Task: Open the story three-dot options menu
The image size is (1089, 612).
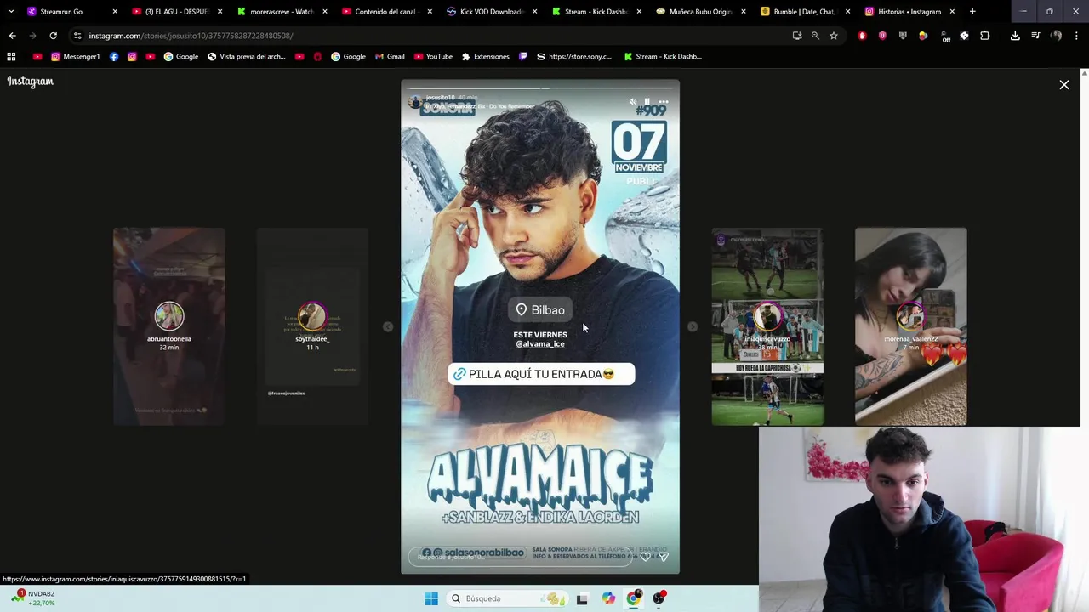Action: pos(664,102)
